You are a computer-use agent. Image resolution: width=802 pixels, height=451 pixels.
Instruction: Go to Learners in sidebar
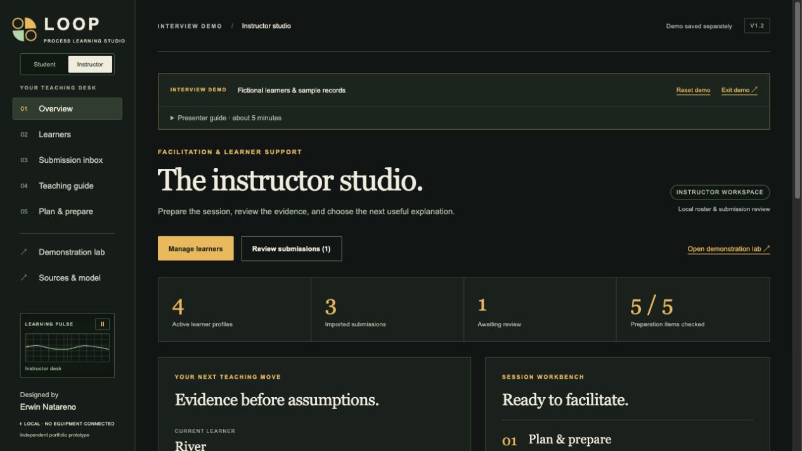(x=67, y=134)
